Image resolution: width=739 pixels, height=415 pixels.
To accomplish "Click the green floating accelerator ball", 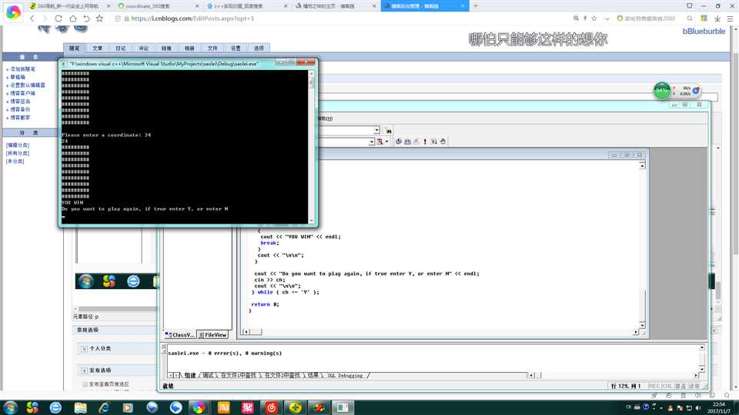I will tap(662, 90).
